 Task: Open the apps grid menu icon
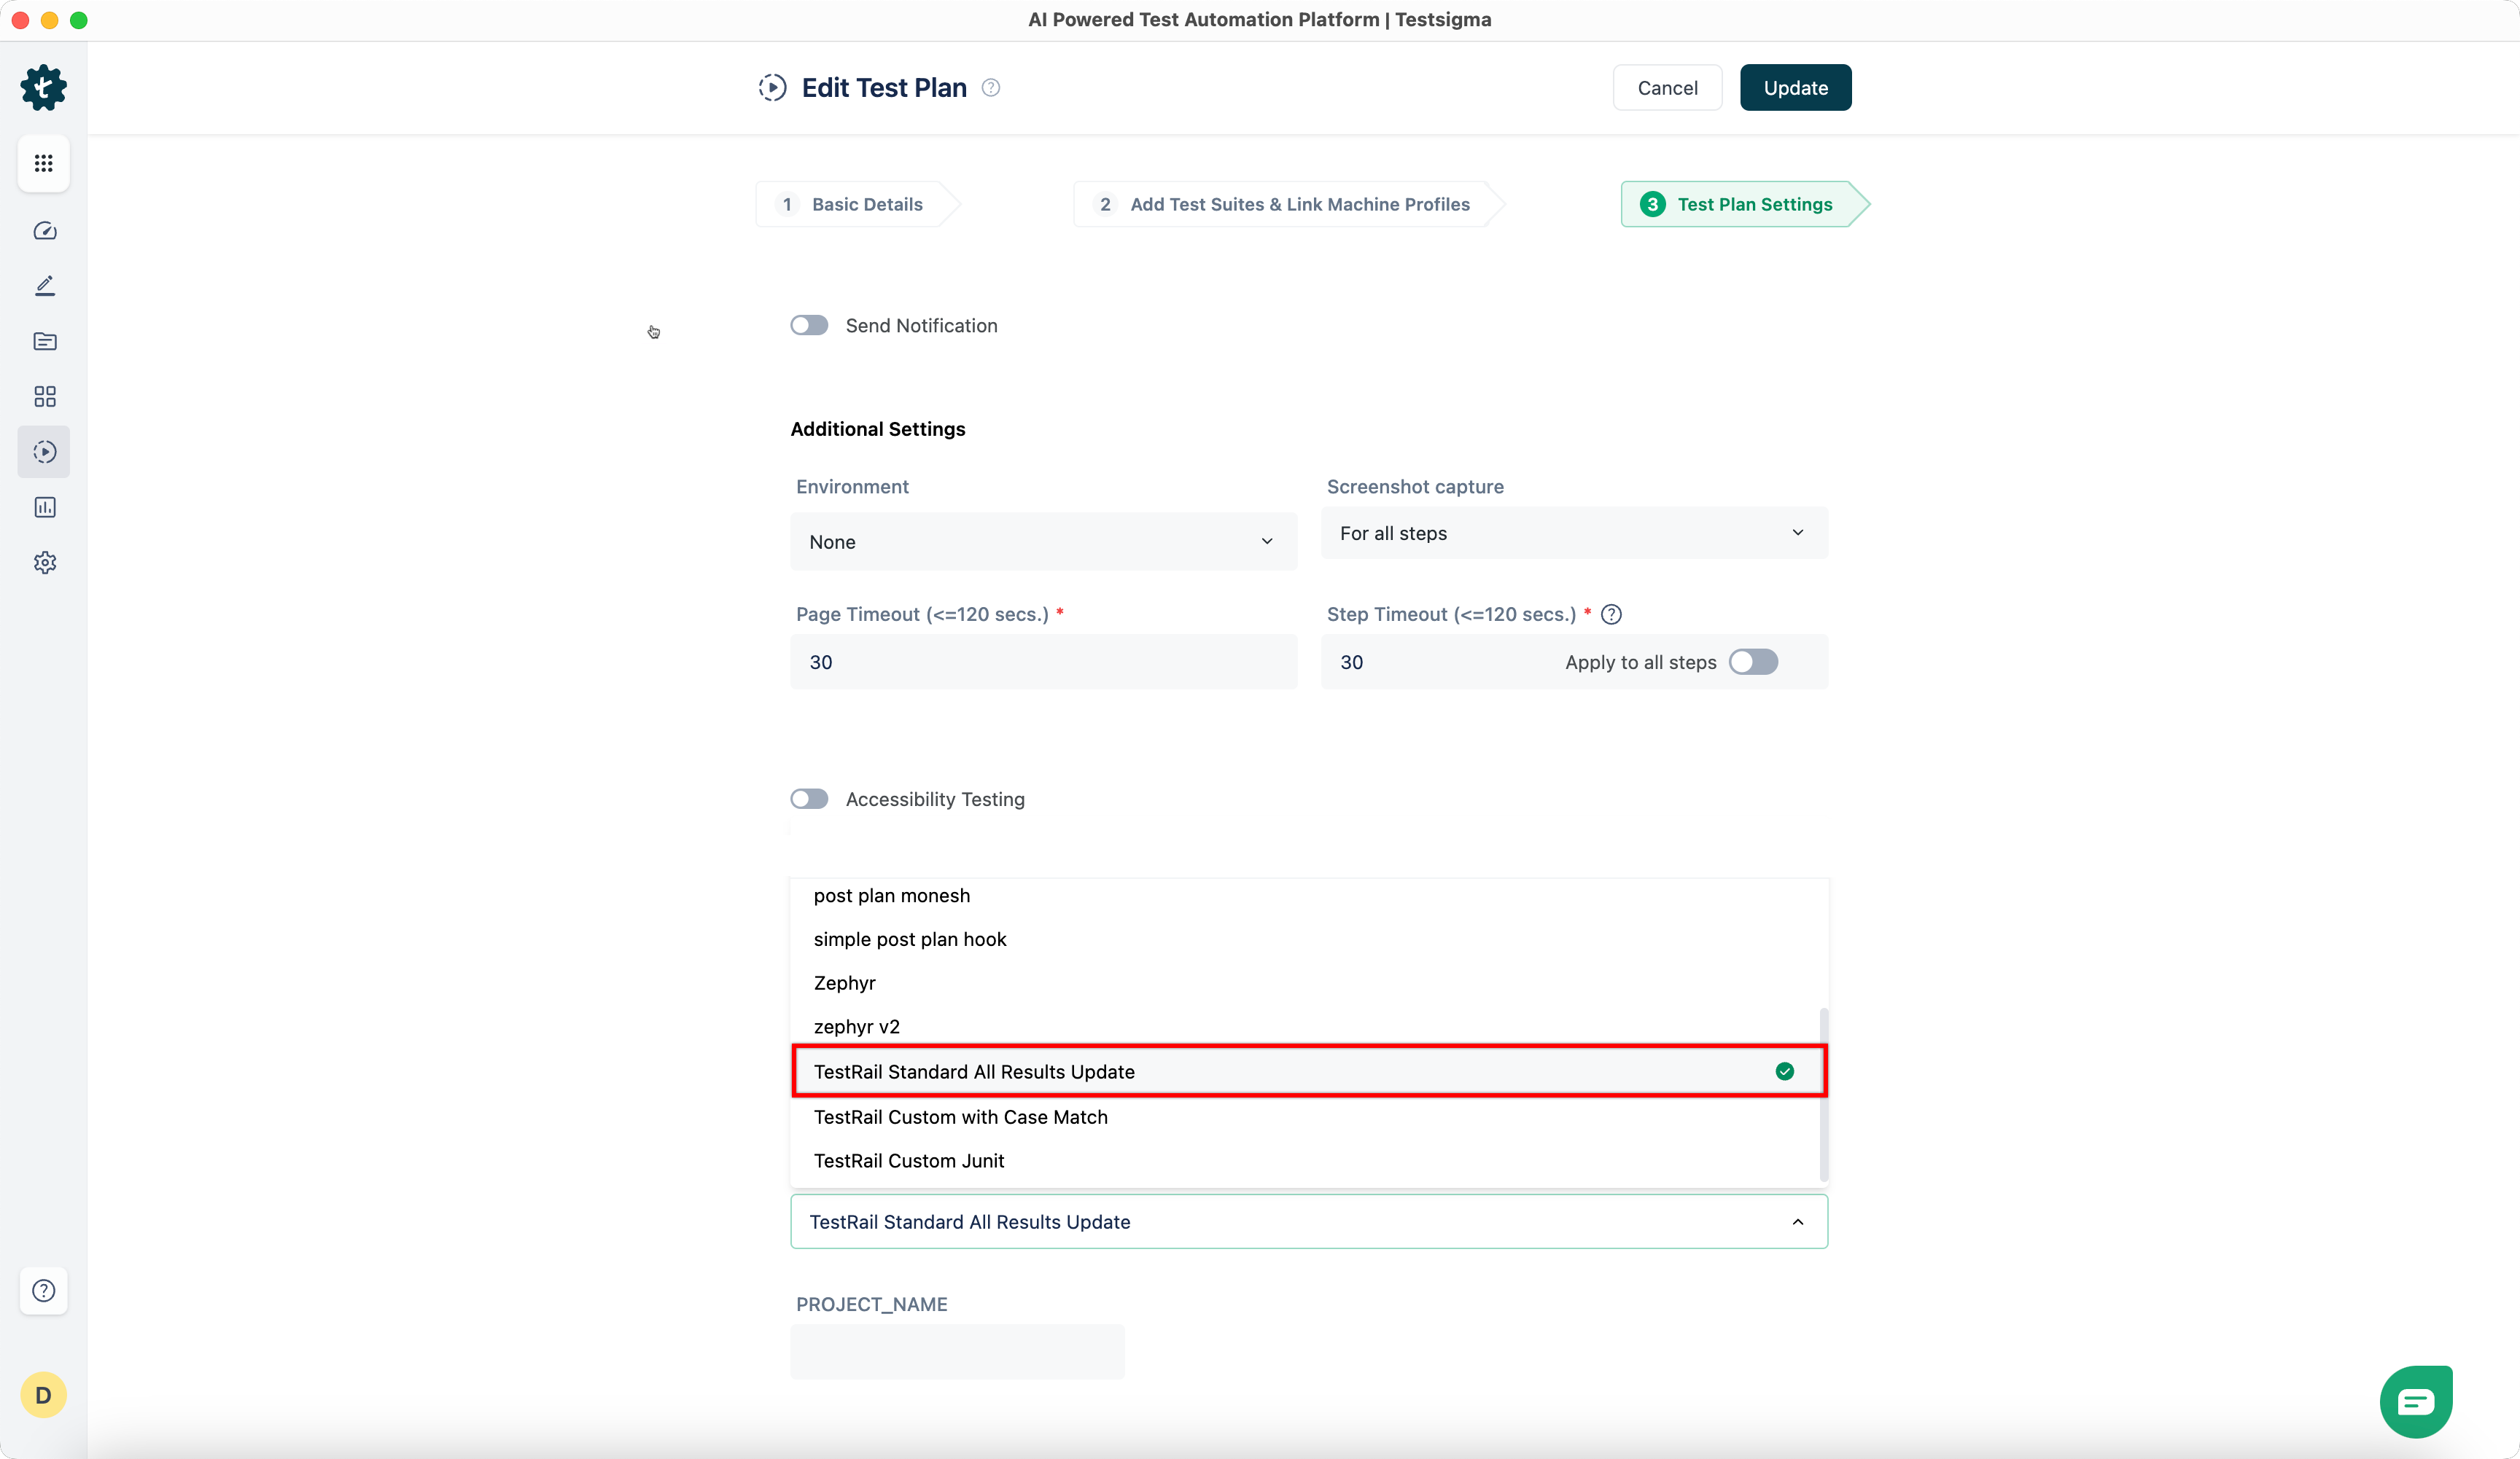pos(43,163)
